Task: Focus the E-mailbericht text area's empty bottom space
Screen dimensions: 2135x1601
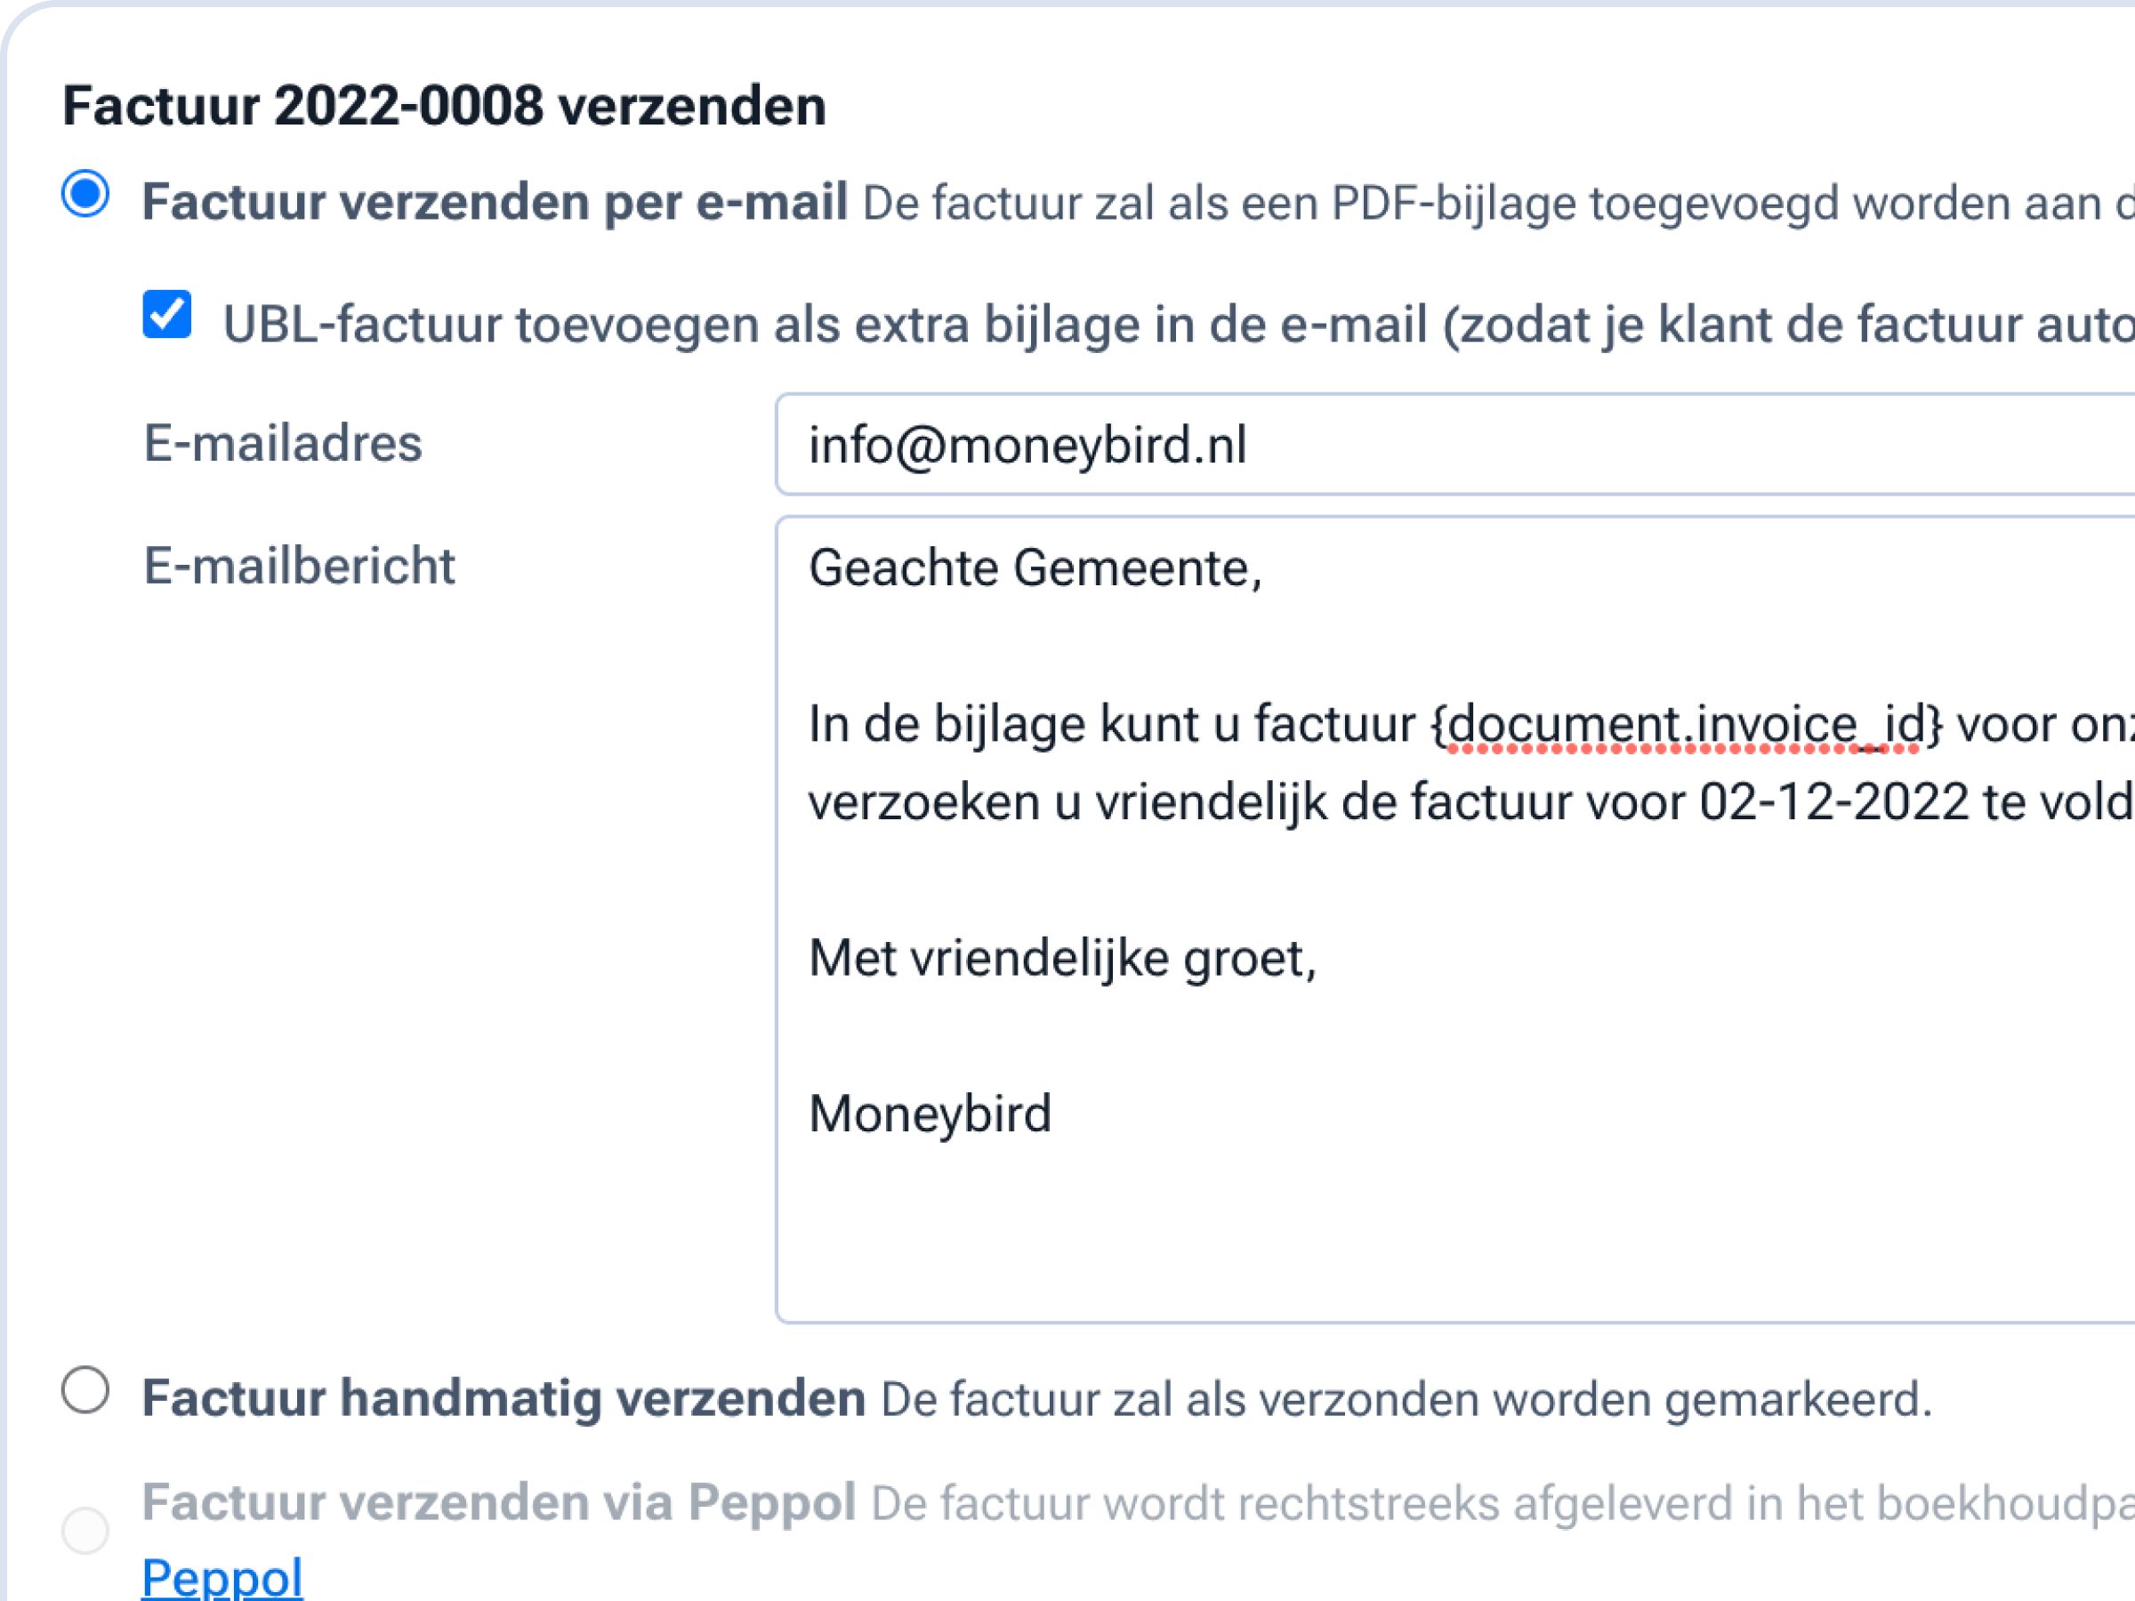Action: point(1447,1245)
